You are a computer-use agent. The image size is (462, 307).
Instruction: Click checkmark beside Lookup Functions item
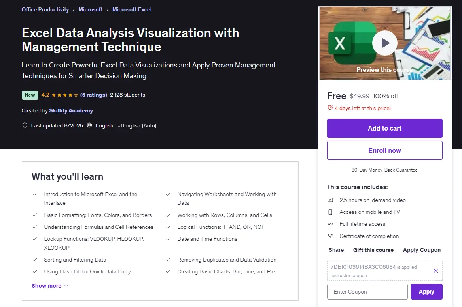point(35,239)
